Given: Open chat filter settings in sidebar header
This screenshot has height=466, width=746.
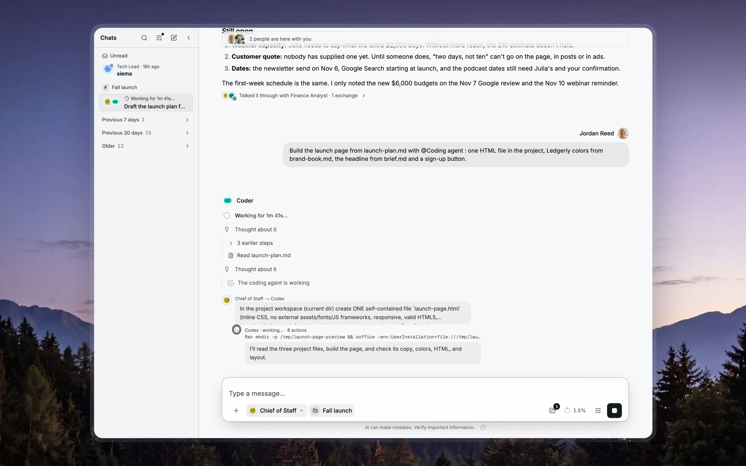Looking at the screenshot, I should pos(159,38).
